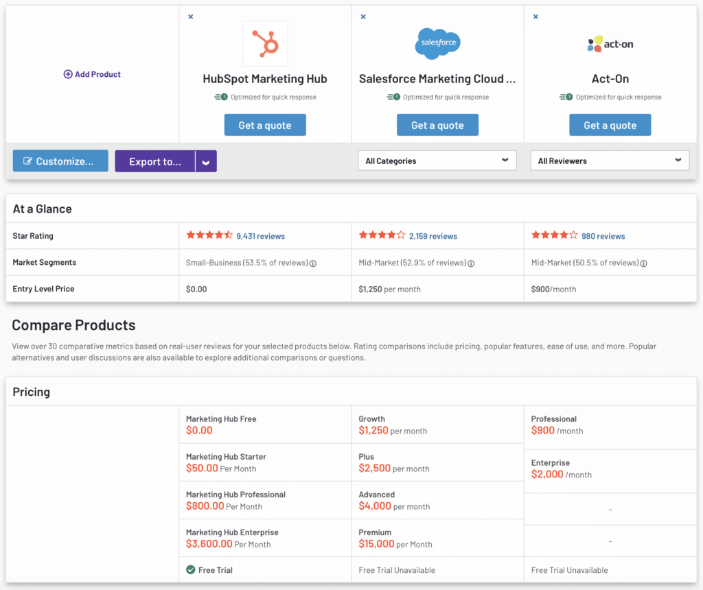The image size is (703, 590).
Task: Select the Marketing Hub Enterprise $3,600.00 plan
Action: pyautogui.click(x=265, y=538)
